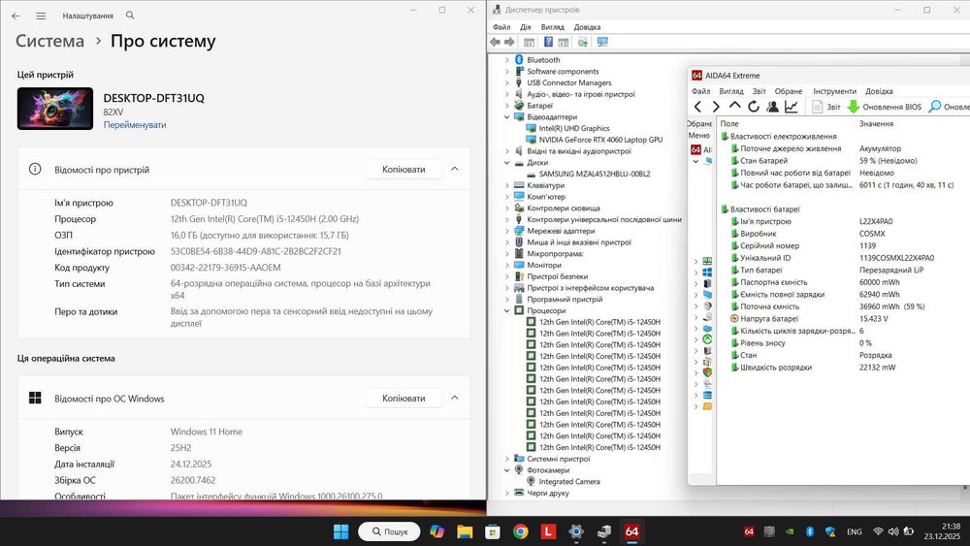Click the ENG language indicator in tray
Image resolution: width=970 pixels, height=546 pixels.
click(855, 531)
